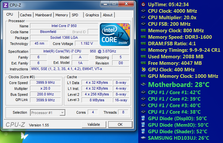Screen dimensions: 223x143
Task: Close the CPU-Z window
Action: [126, 4]
